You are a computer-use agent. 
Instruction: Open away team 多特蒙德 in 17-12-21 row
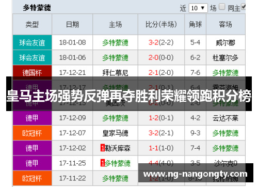click(x=225, y=73)
